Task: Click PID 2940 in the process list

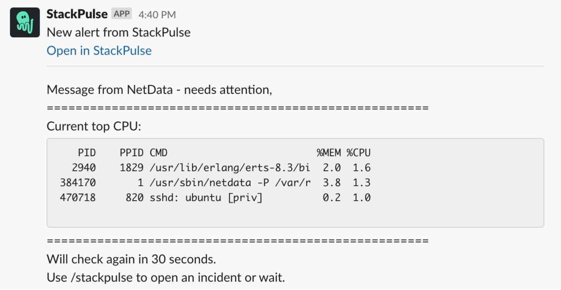Action: (84, 167)
